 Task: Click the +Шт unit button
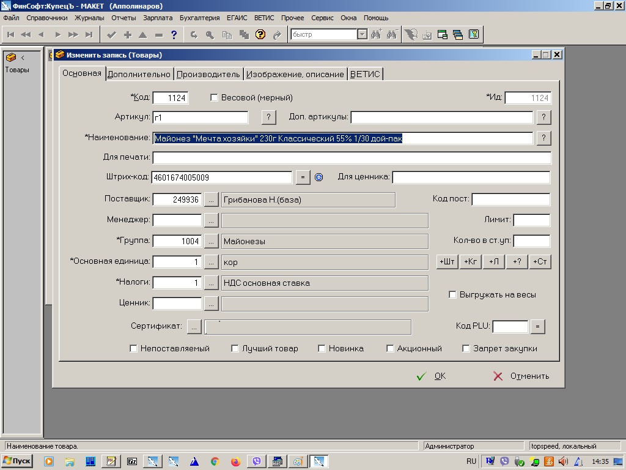pyautogui.click(x=447, y=262)
